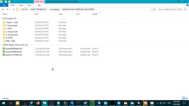Collapse the 'File folder (7)' group

(x=1, y=19)
